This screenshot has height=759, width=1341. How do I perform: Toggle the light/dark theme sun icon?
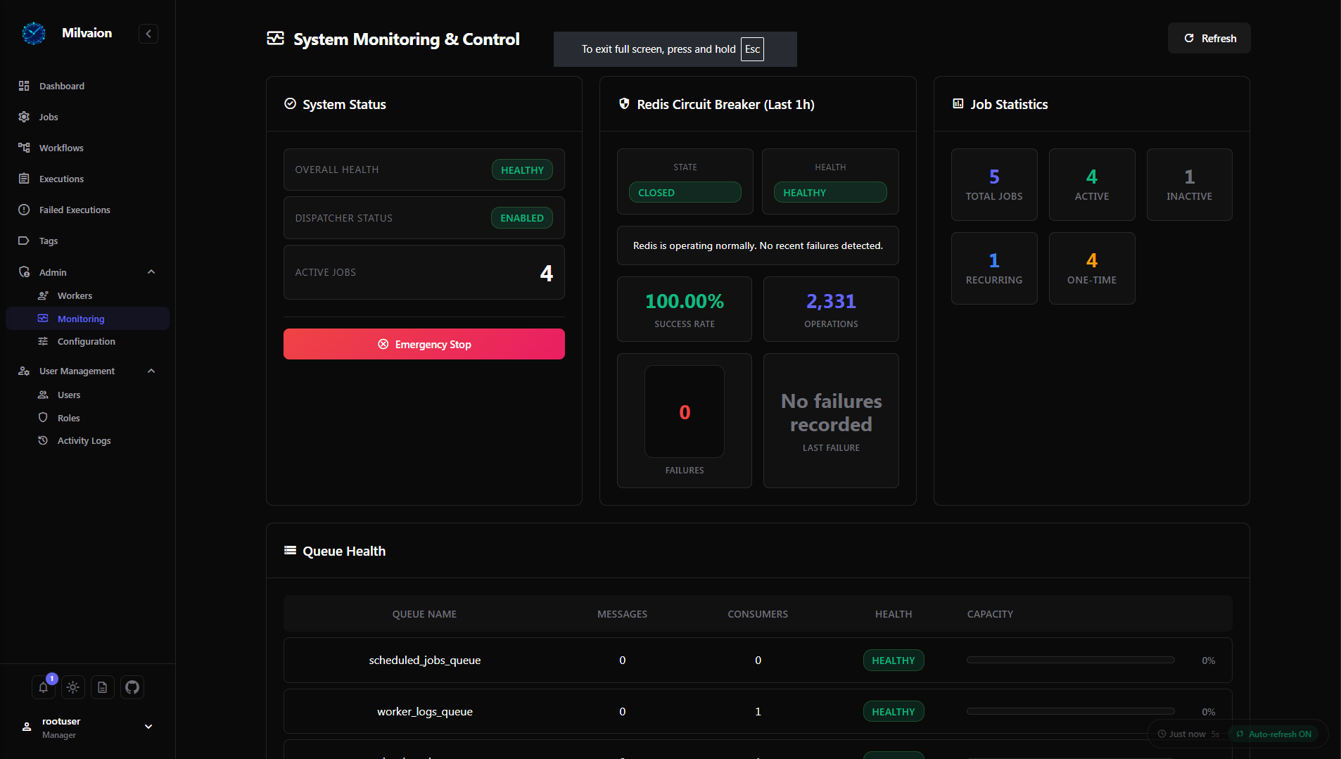click(x=73, y=687)
